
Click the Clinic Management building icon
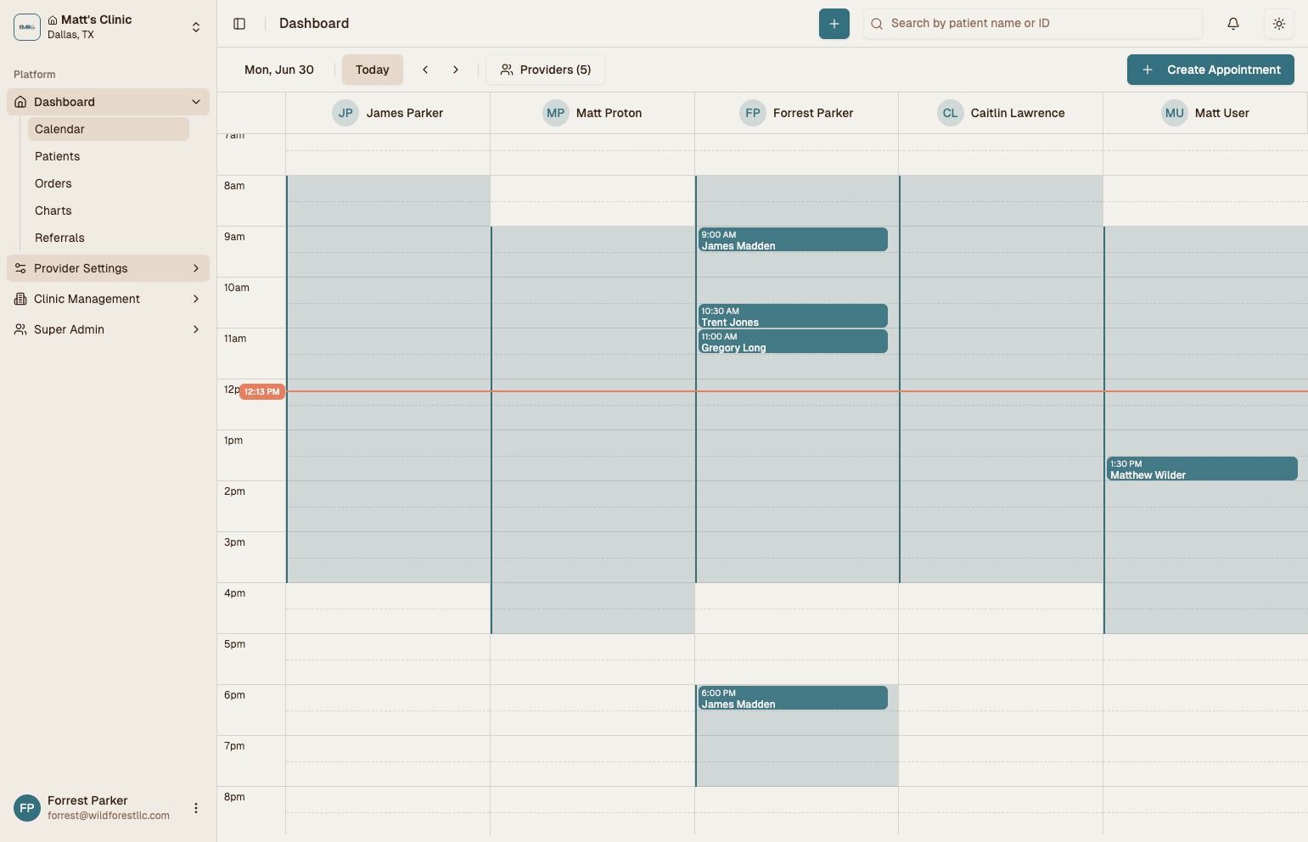[x=20, y=299]
